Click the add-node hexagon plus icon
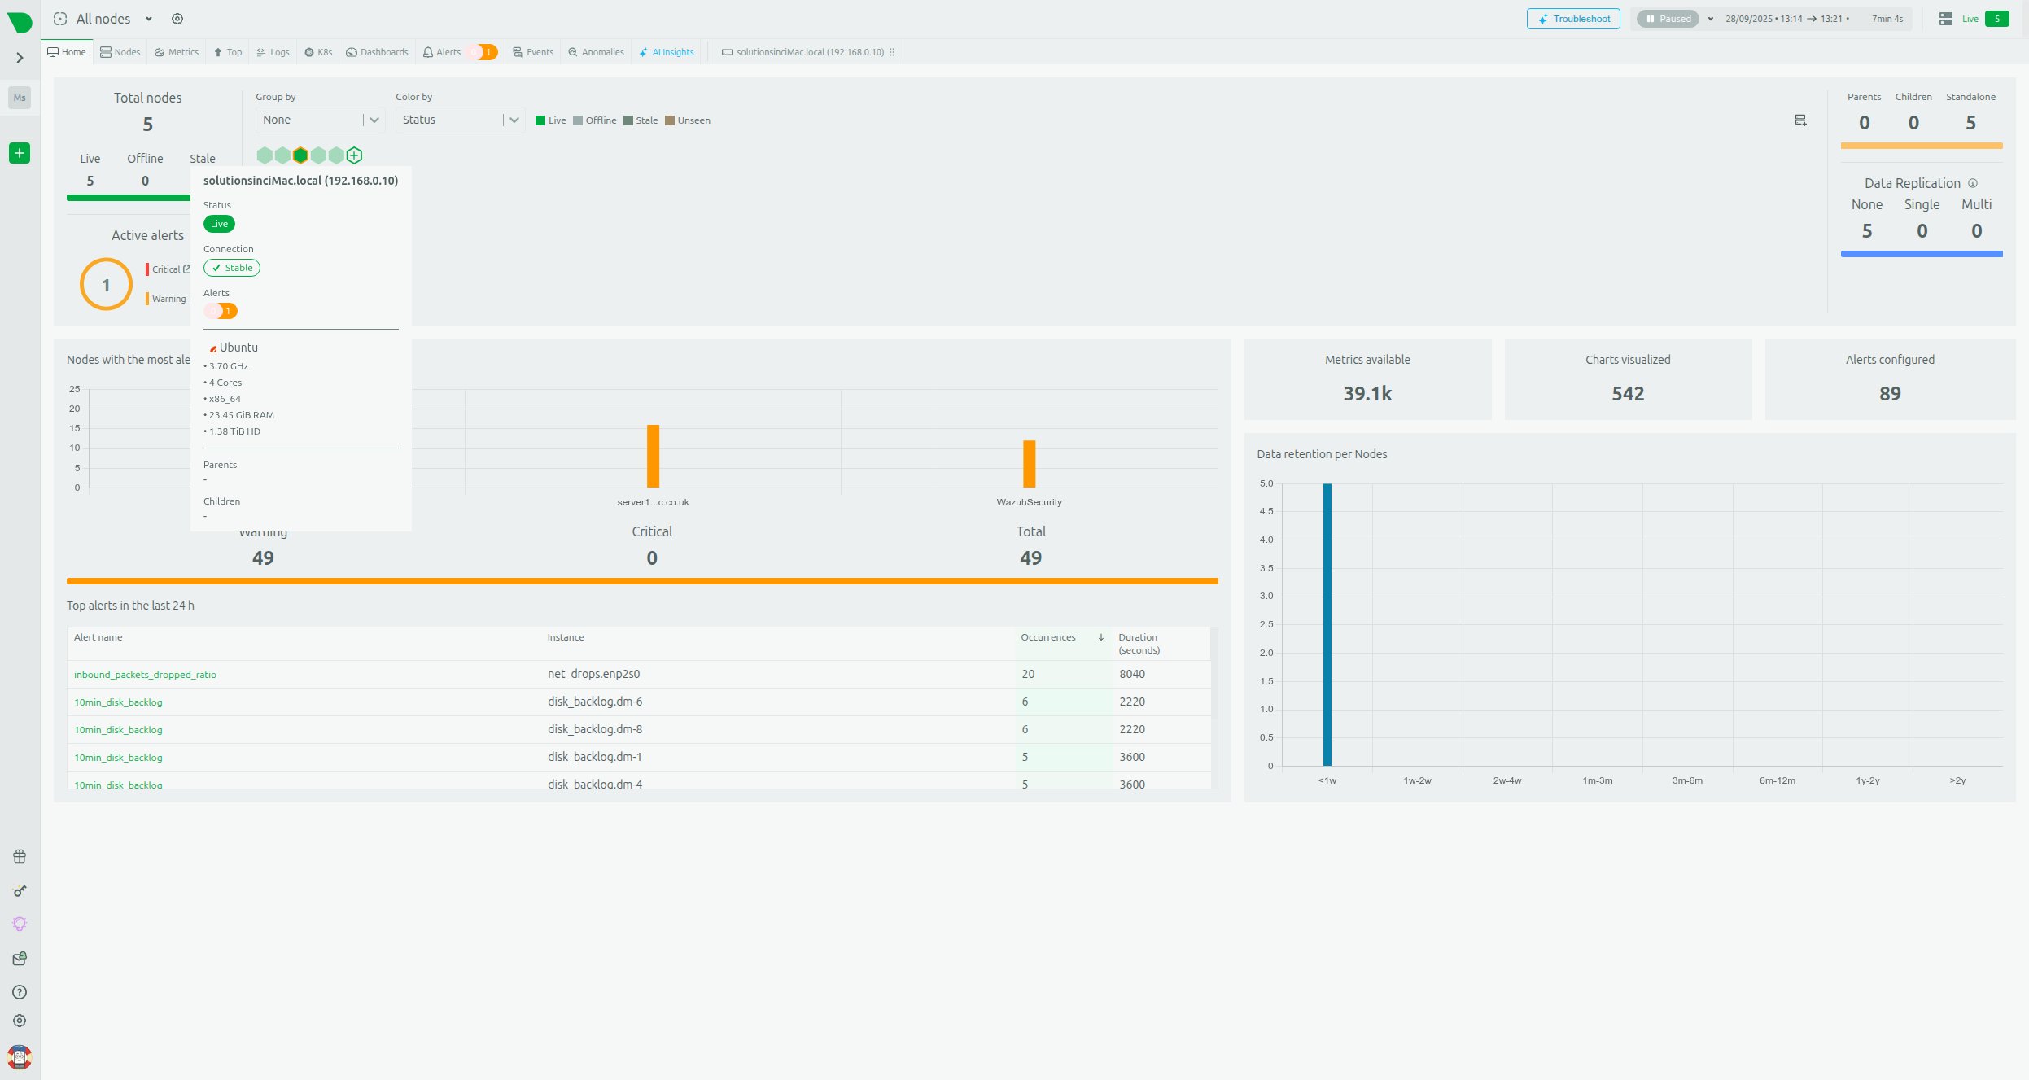Image resolution: width=2029 pixels, height=1080 pixels. [354, 155]
